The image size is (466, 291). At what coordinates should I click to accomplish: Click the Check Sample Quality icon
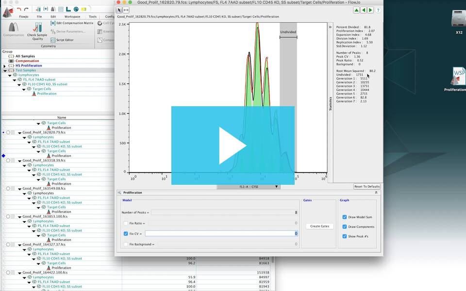click(37, 27)
